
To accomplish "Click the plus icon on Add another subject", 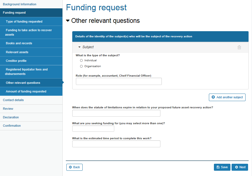I will [213, 97].
